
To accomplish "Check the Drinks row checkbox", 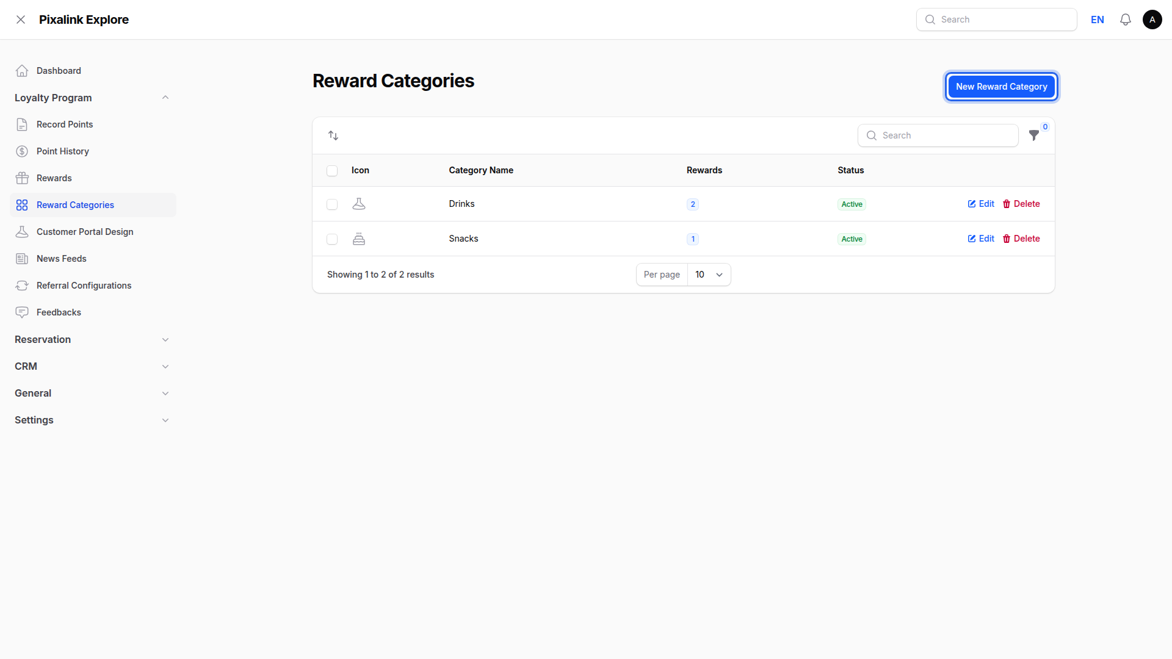I will 332,204.
